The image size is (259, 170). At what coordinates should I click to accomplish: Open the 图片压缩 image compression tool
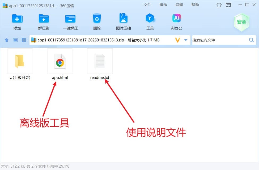pos(123,18)
